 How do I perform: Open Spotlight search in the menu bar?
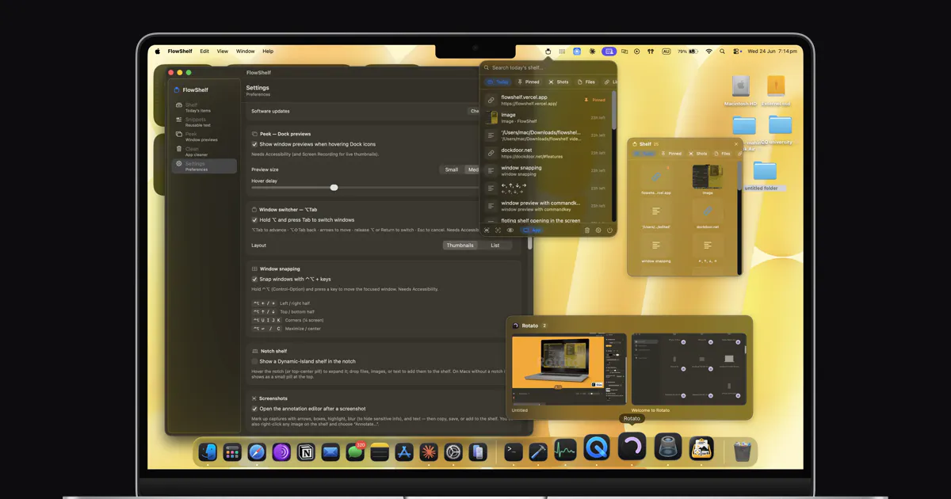[722, 51]
